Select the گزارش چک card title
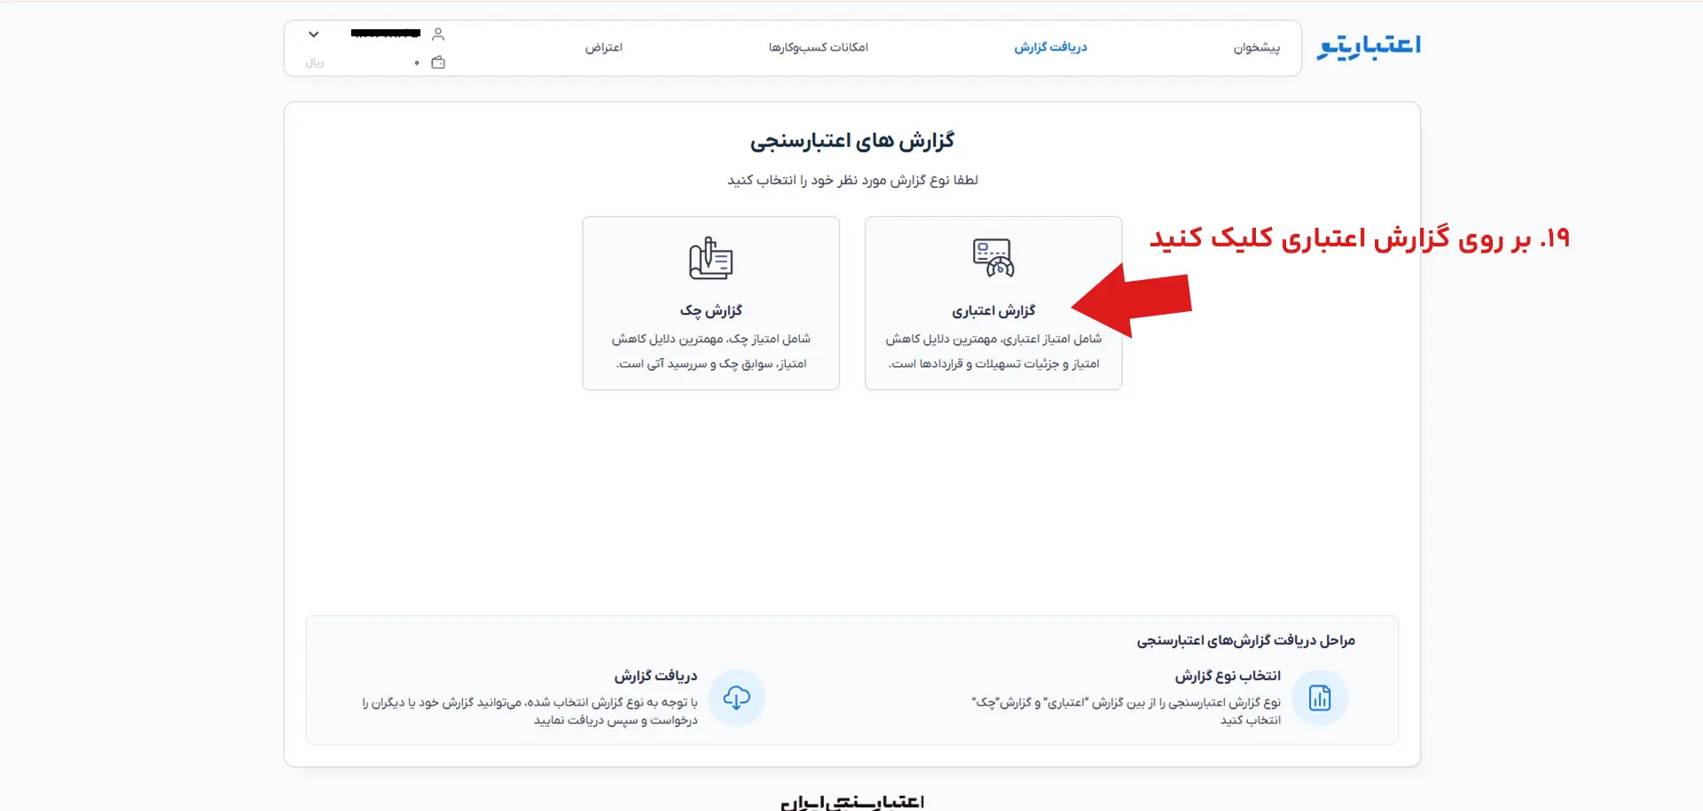This screenshot has height=811, width=1703. coord(710,311)
